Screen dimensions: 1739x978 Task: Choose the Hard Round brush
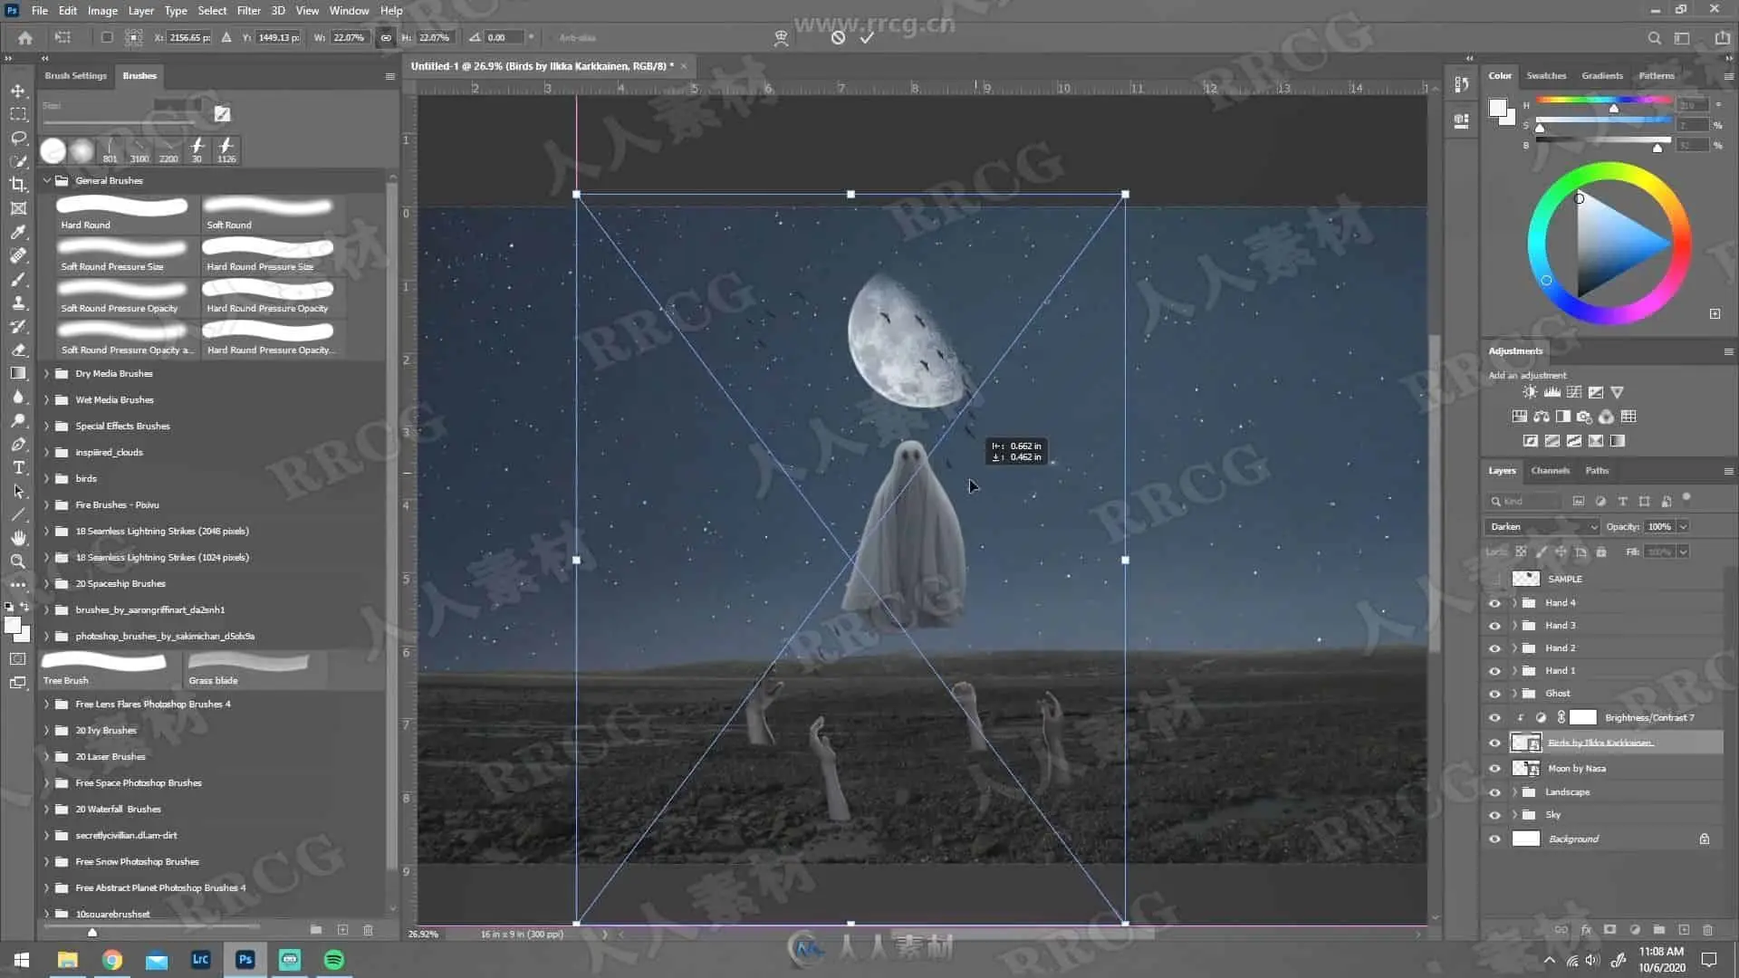click(x=122, y=214)
